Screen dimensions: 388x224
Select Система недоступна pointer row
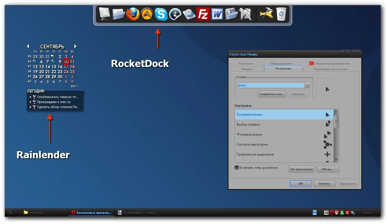[x=284, y=144]
